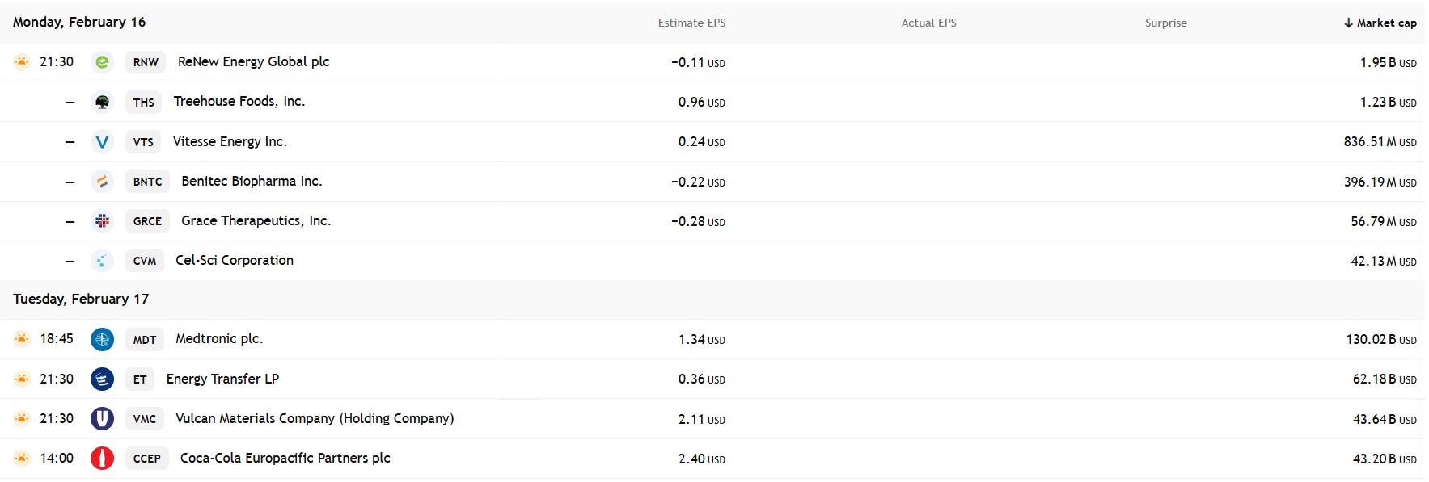Viewport: 1429px width, 482px height.
Task: Click the Vulcan Materials logo icon
Action: [102, 419]
